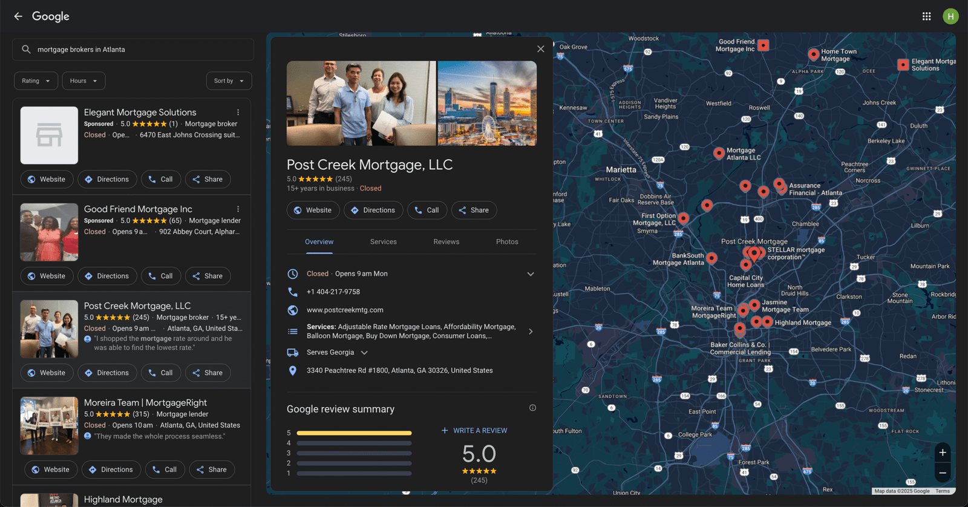Close the Post Creek Mortgage details panel
This screenshot has height=507, width=968.
click(541, 49)
